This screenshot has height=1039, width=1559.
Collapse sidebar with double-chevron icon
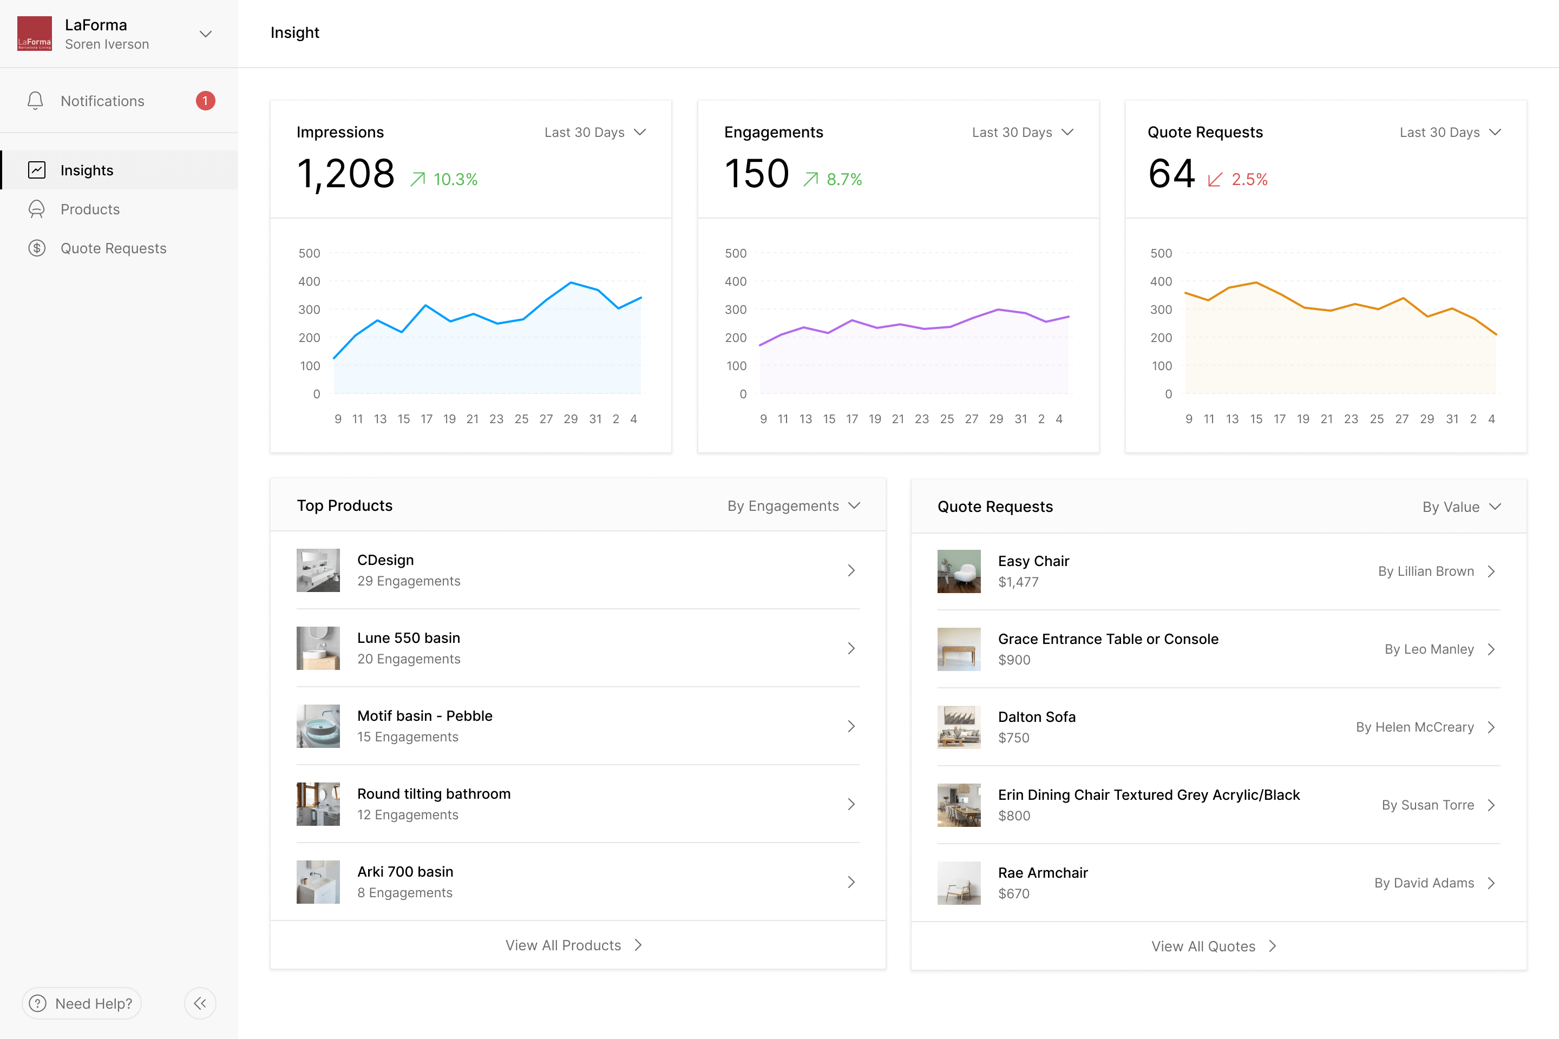pos(200,1003)
